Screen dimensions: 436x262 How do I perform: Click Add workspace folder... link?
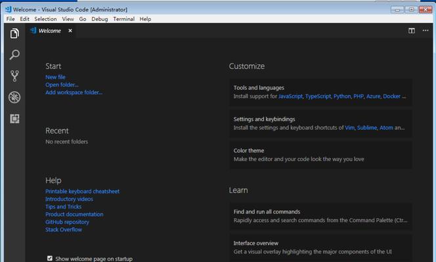point(74,92)
